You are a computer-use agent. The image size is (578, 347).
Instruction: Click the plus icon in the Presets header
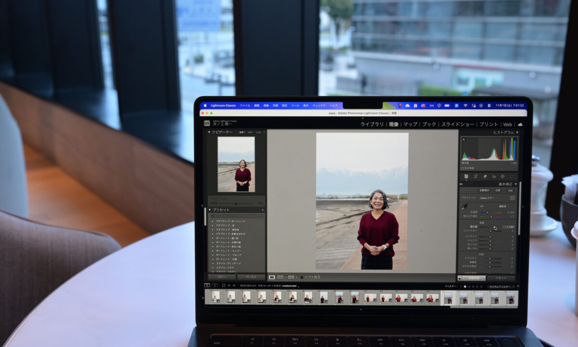point(263,210)
